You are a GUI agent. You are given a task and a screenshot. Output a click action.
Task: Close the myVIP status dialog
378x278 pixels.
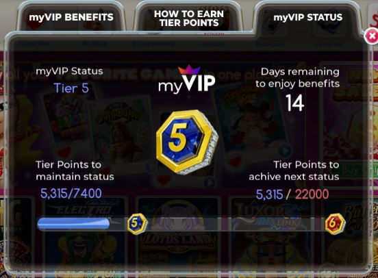371,36
